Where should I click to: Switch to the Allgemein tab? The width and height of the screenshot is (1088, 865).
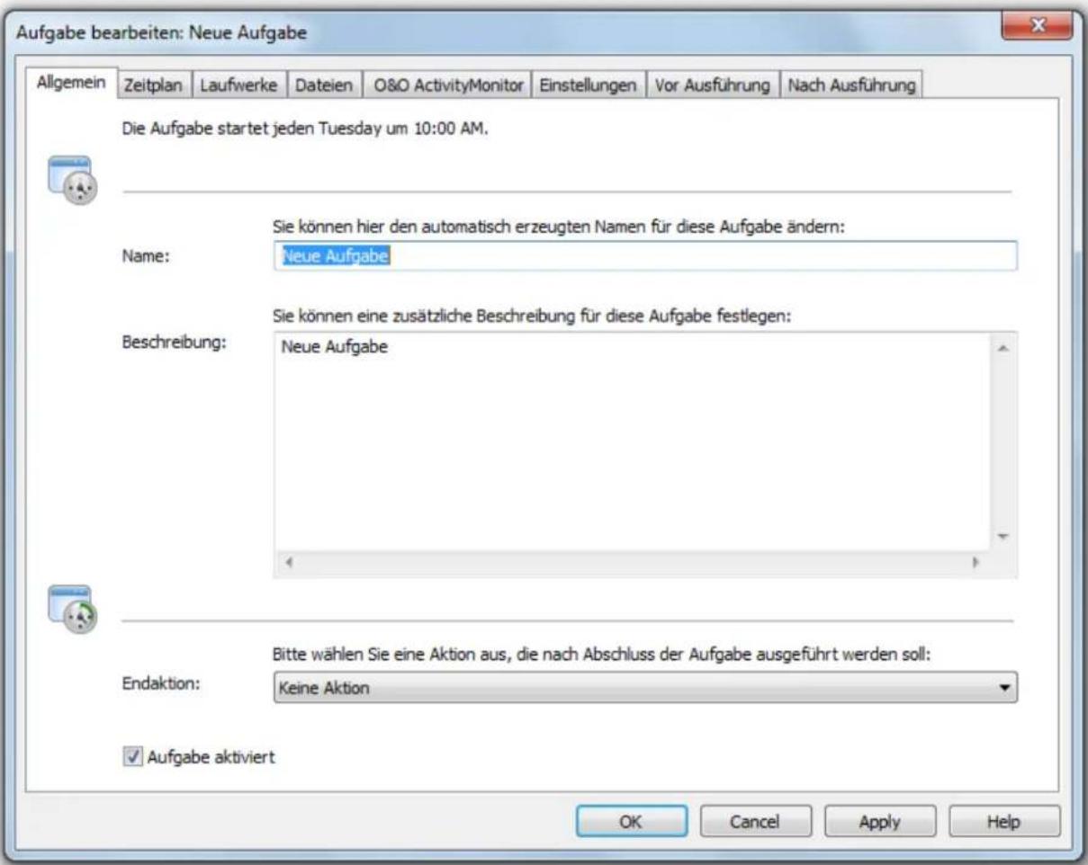click(72, 85)
